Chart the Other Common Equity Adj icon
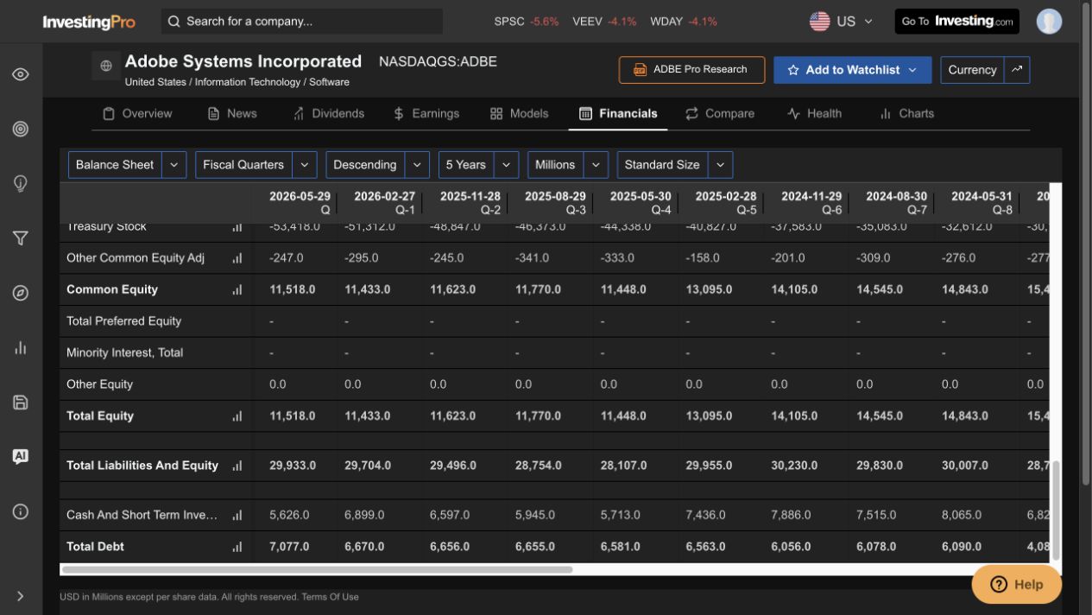Screen dimensions: 1092x615 [237, 258]
